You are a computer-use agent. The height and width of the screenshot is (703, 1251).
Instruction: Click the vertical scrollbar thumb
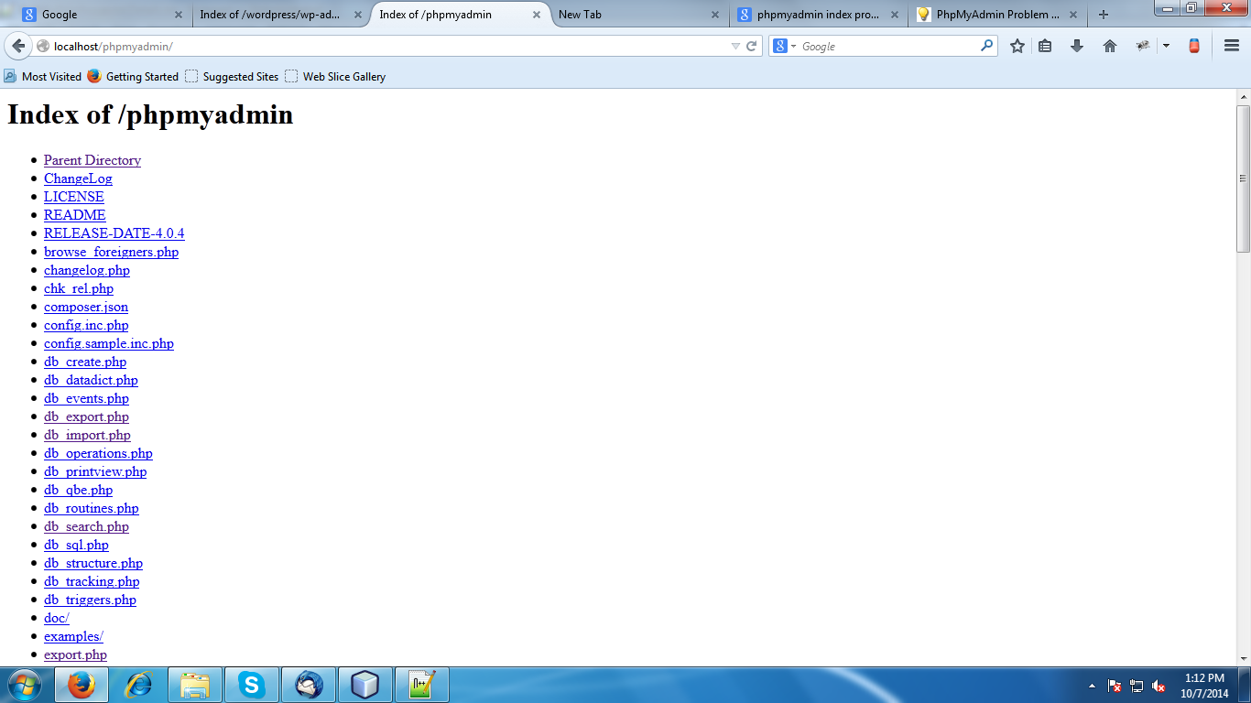pos(1244,178)
